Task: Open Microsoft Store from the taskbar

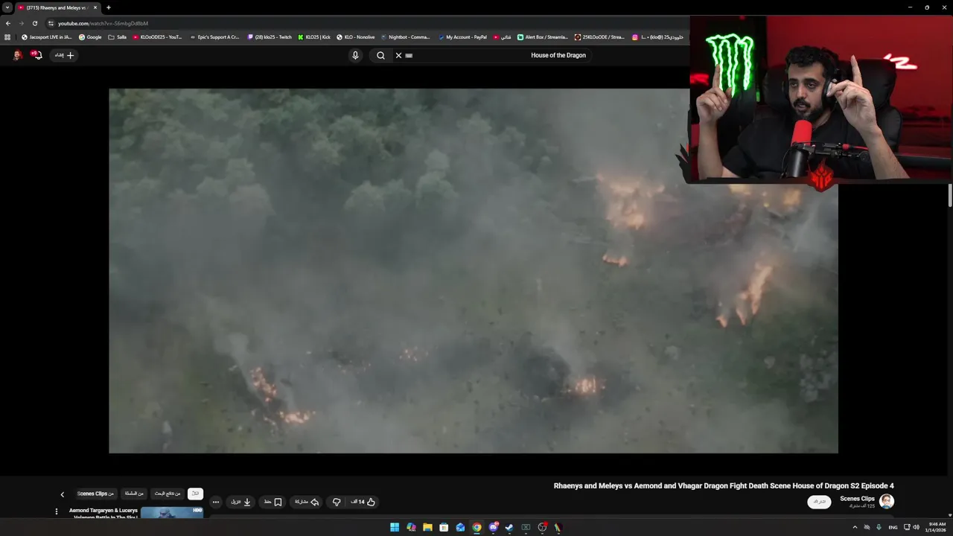Action: pyautogui.click(x=444, y=527)
